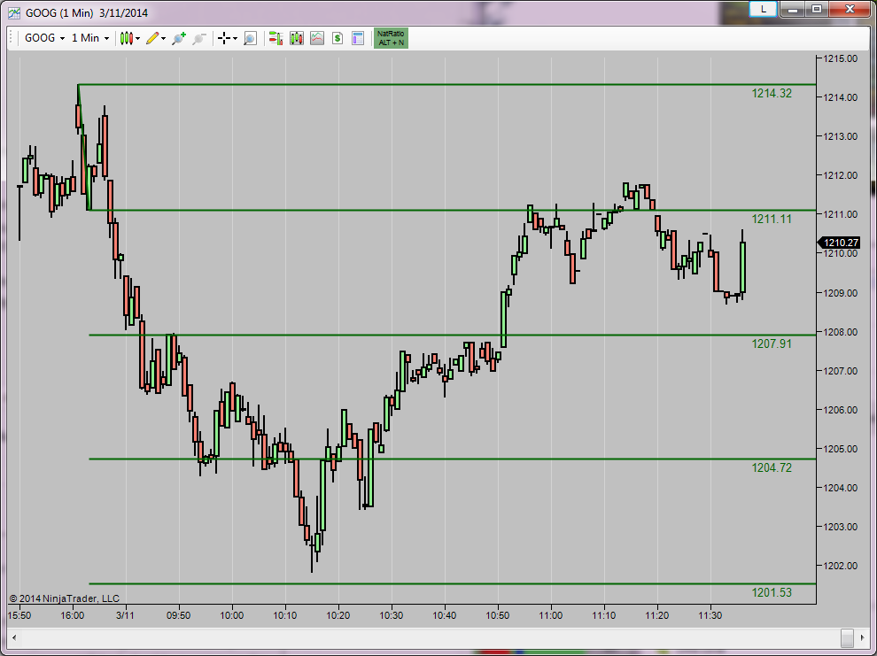This screenshot has width=877, height=656.
Task: Click the current price marker 1210.27
Action: pyautogui.click(x=839, y=243)
